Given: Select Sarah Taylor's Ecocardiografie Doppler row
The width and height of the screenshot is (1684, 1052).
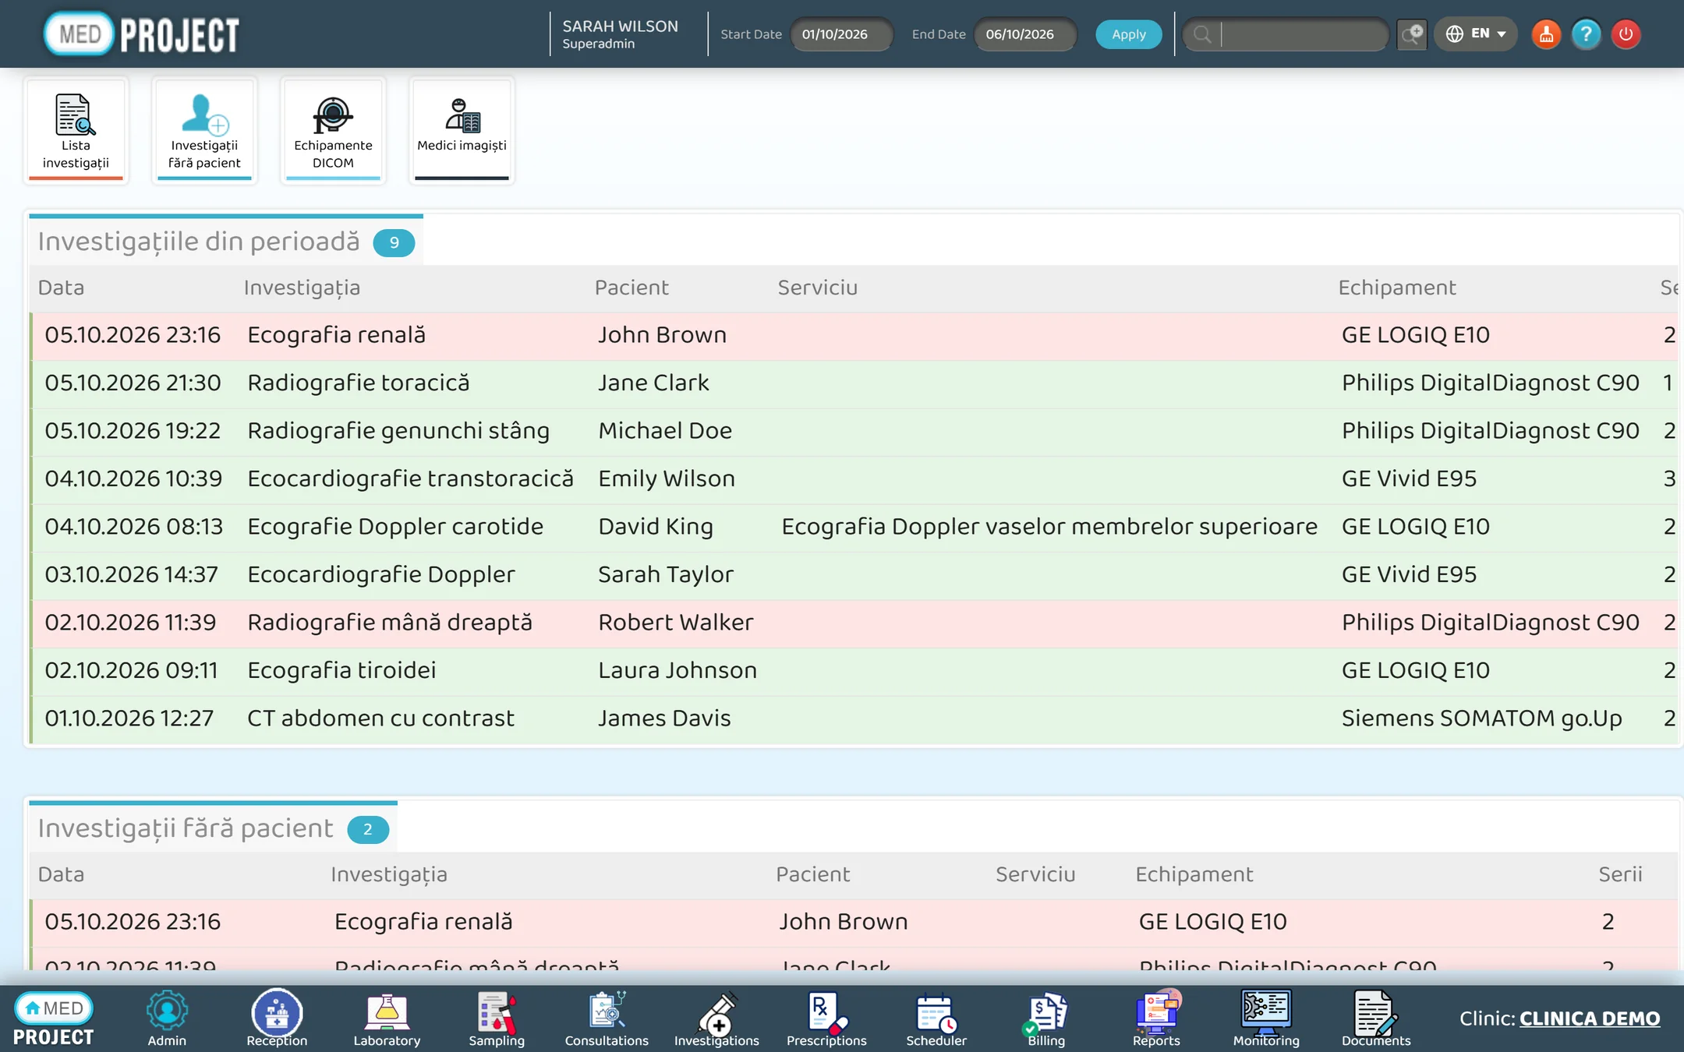Looking at the screenshot, I should [854, 575].
